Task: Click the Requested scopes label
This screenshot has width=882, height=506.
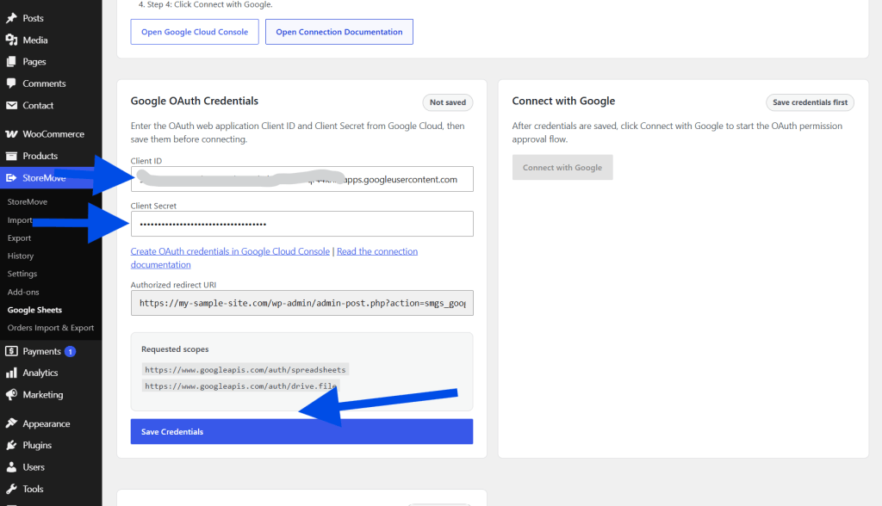Action: pos(175,349)
